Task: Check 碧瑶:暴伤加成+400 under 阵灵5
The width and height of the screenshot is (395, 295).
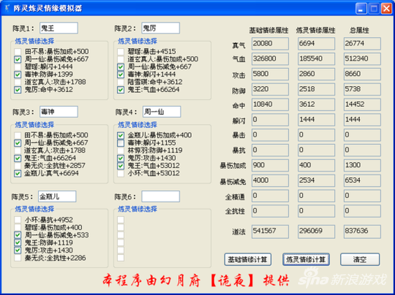Action: 18,228
